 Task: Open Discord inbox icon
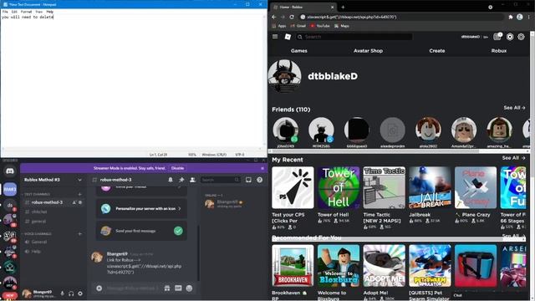[x=248, y=180]
